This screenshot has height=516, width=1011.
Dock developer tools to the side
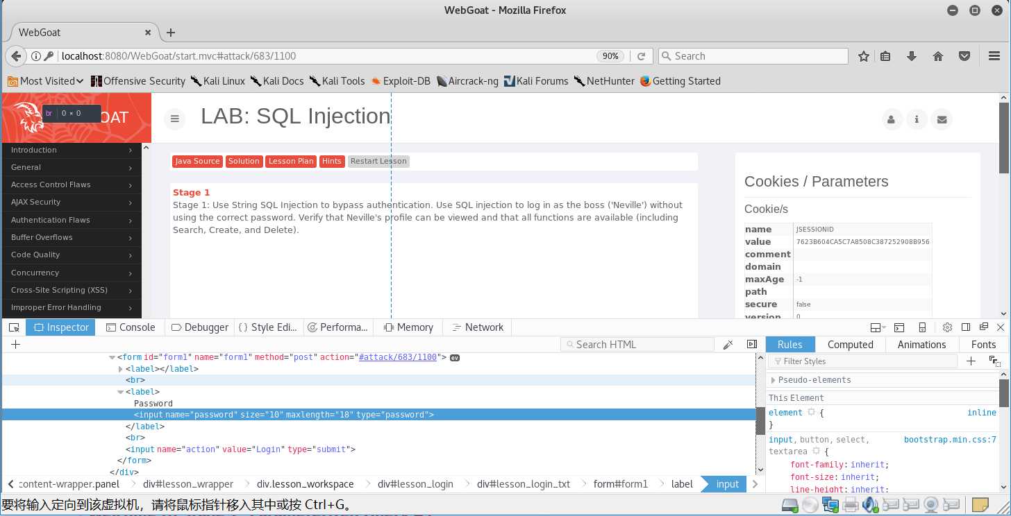[966, 327]
